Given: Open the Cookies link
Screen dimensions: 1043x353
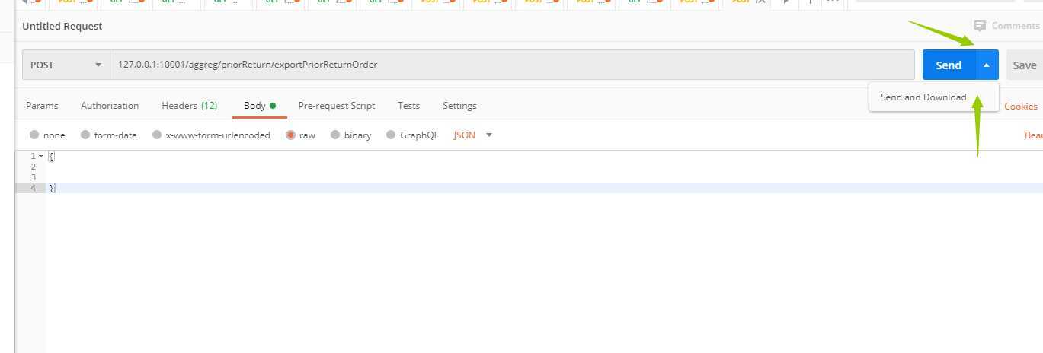Looking at the screenshot, I should [x=1021, y=107].
